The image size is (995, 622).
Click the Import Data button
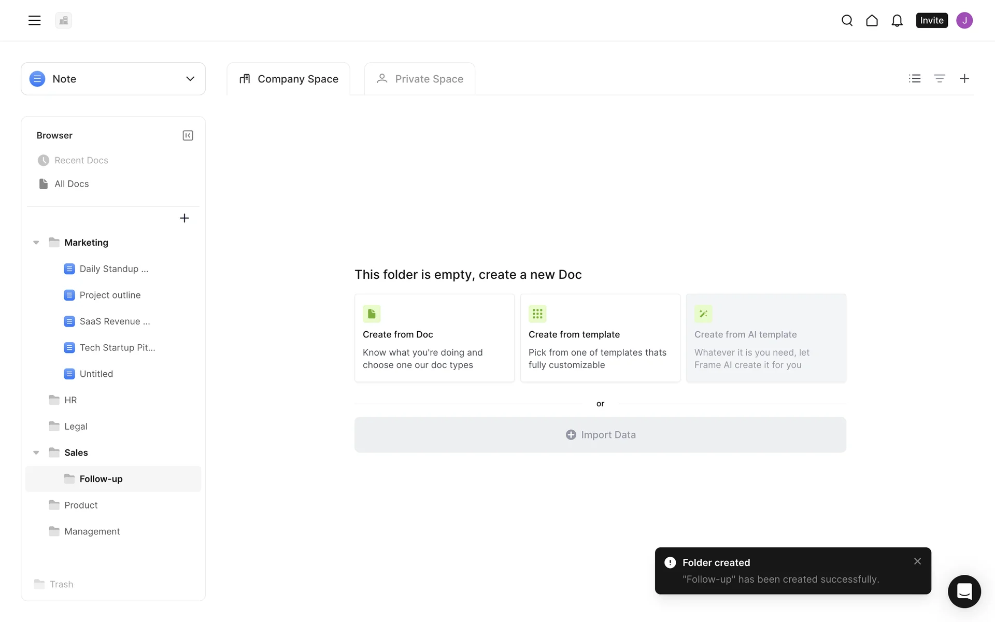click(x=600, y=435)
